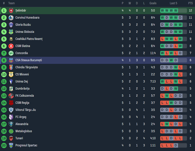Click Unirea Dej's first win form badge
The width and height of the screenshot is (195, 151).
click(x=162, y=81)
